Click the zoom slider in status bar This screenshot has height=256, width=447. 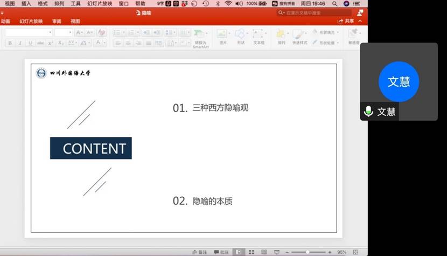coord(309,252)
